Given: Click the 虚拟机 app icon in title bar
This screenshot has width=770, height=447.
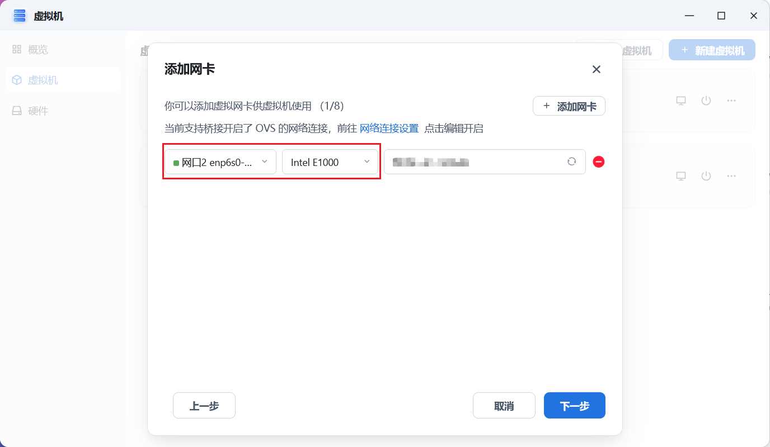Looking at the screenshot, I should (x=20, y=16).
